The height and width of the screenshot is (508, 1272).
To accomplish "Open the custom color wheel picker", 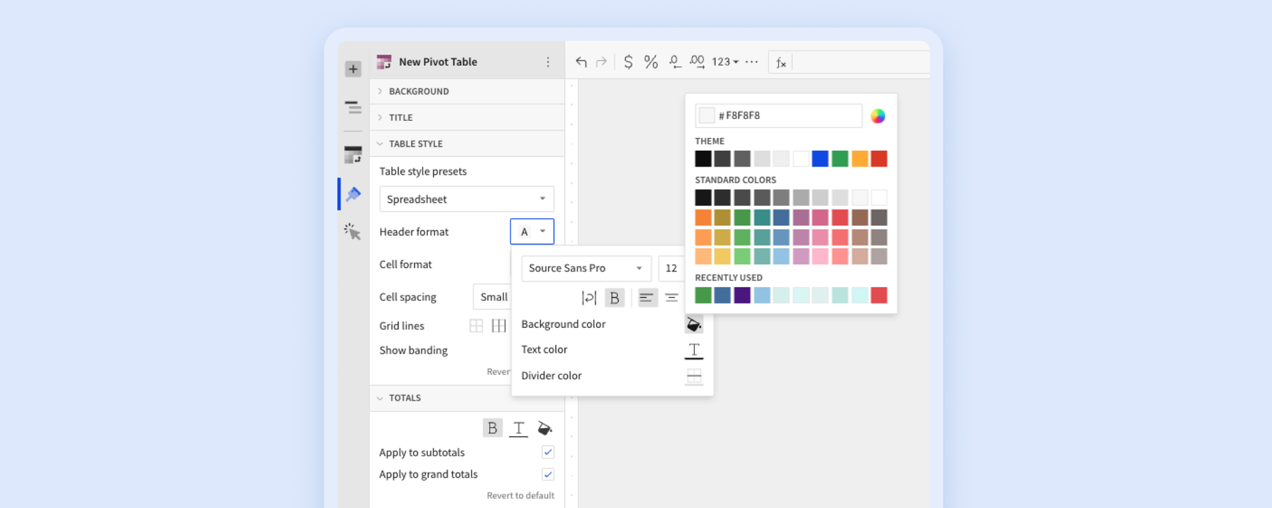I will tap(877, 116).
